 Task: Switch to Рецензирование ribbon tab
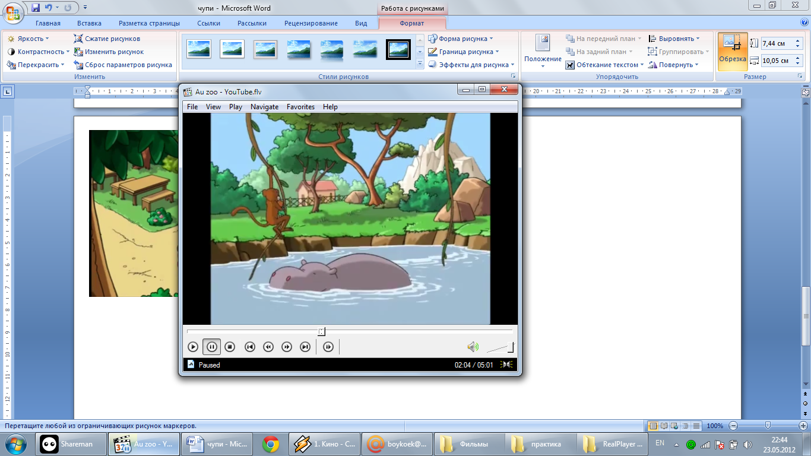[x=311, y=23]
